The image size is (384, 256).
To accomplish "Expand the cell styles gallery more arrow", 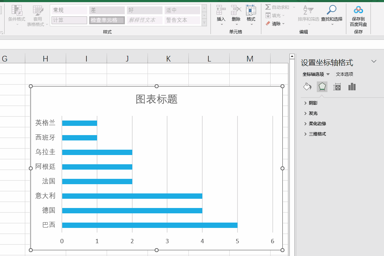I will click(204, 23).
